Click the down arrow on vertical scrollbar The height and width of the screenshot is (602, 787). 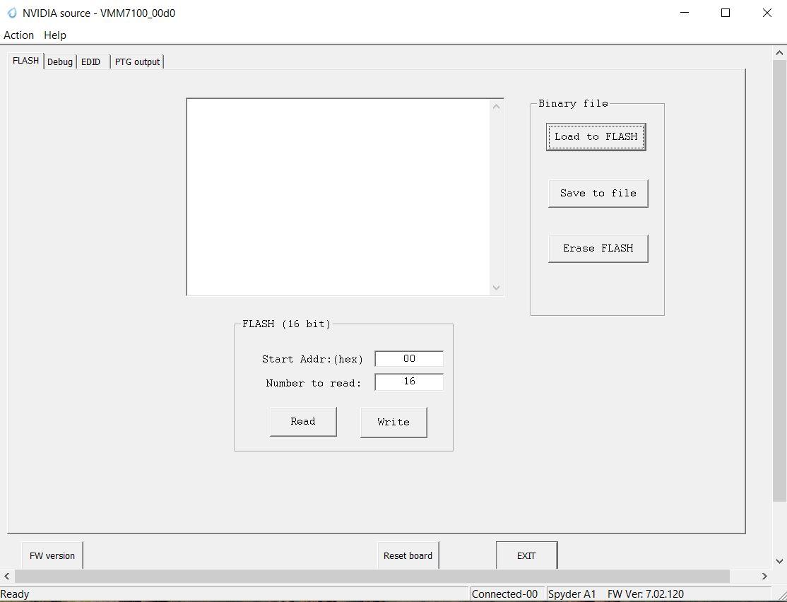coord(778,560)
